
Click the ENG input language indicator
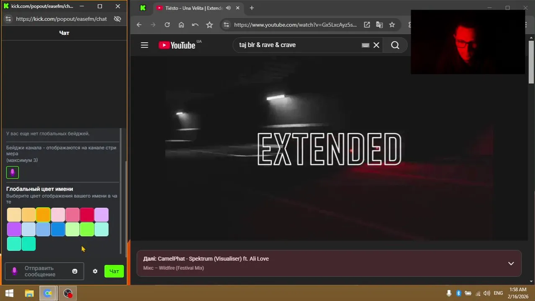click(498, 293)
